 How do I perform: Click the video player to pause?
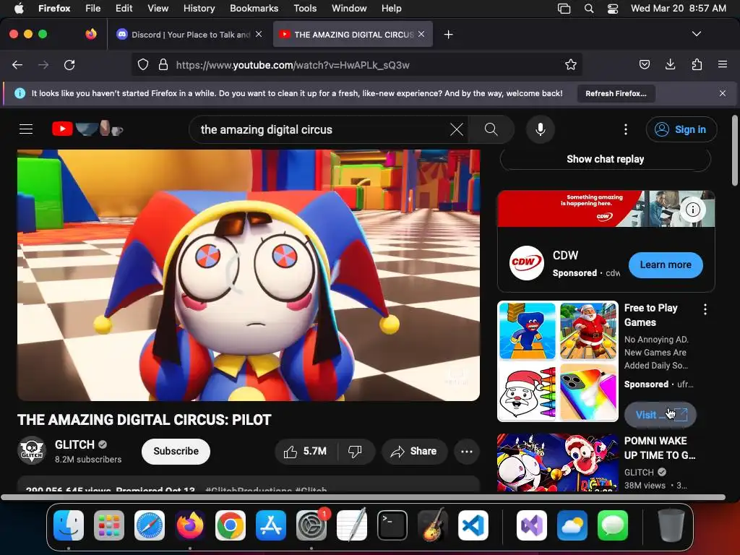pos(249,275)
